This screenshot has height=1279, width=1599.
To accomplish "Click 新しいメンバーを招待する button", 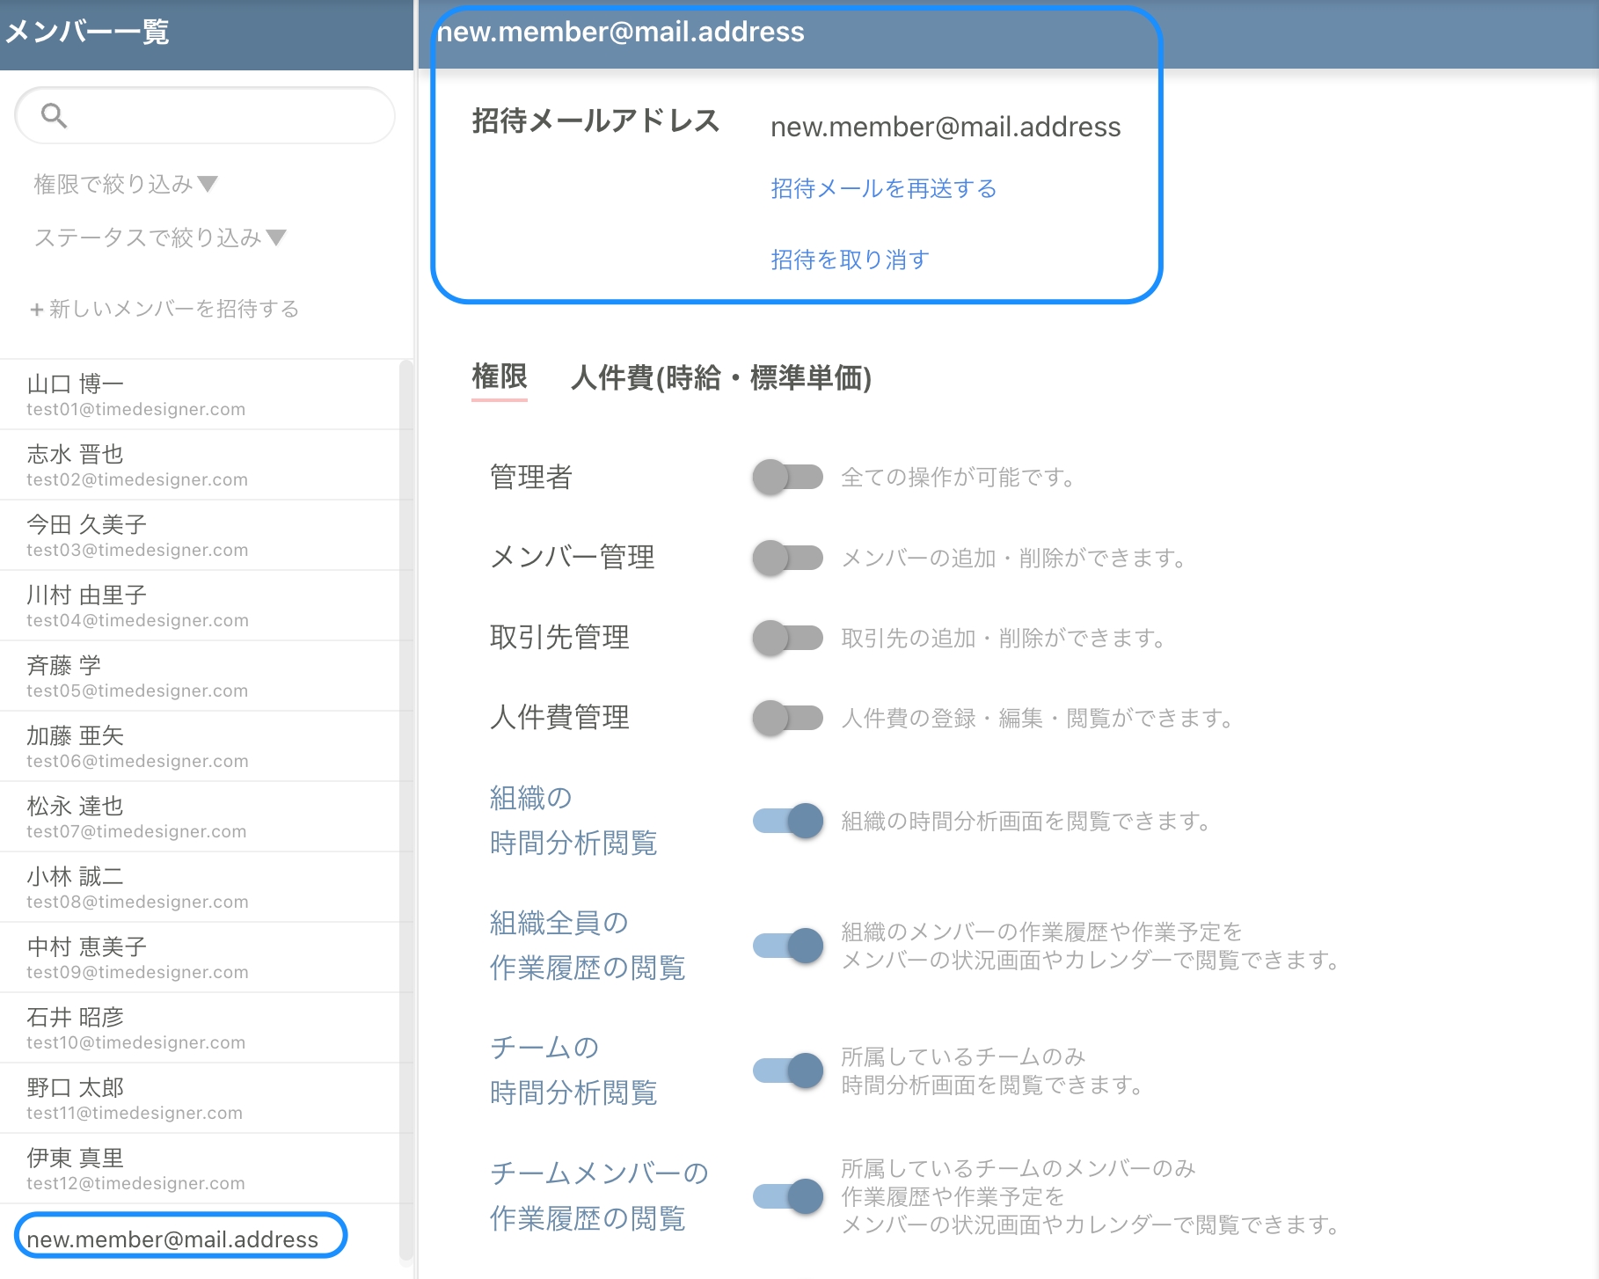I will 164,309.
